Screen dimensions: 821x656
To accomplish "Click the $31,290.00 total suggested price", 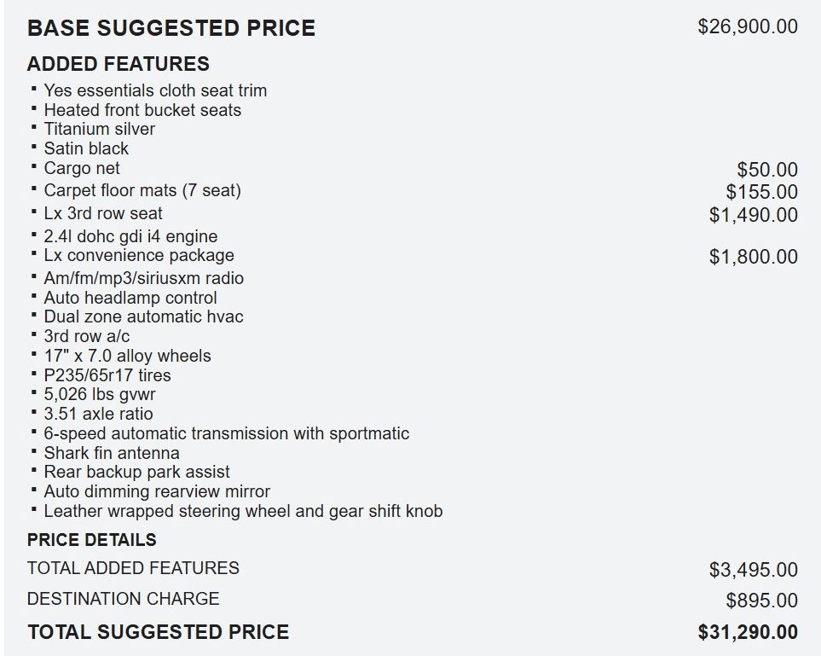I will [x=748, y=632].
